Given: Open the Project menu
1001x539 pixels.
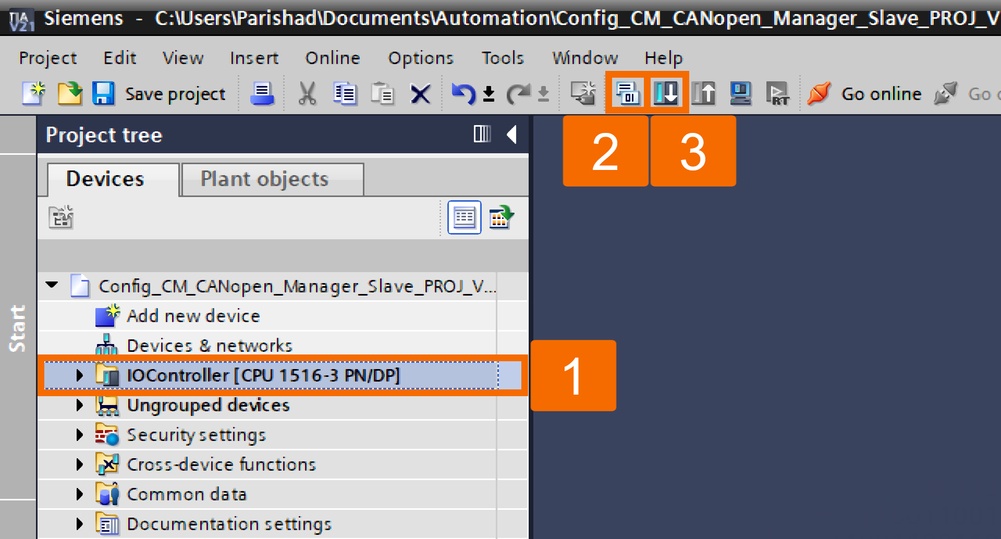Looking at the screenshot, I should [x=48, y=58].
